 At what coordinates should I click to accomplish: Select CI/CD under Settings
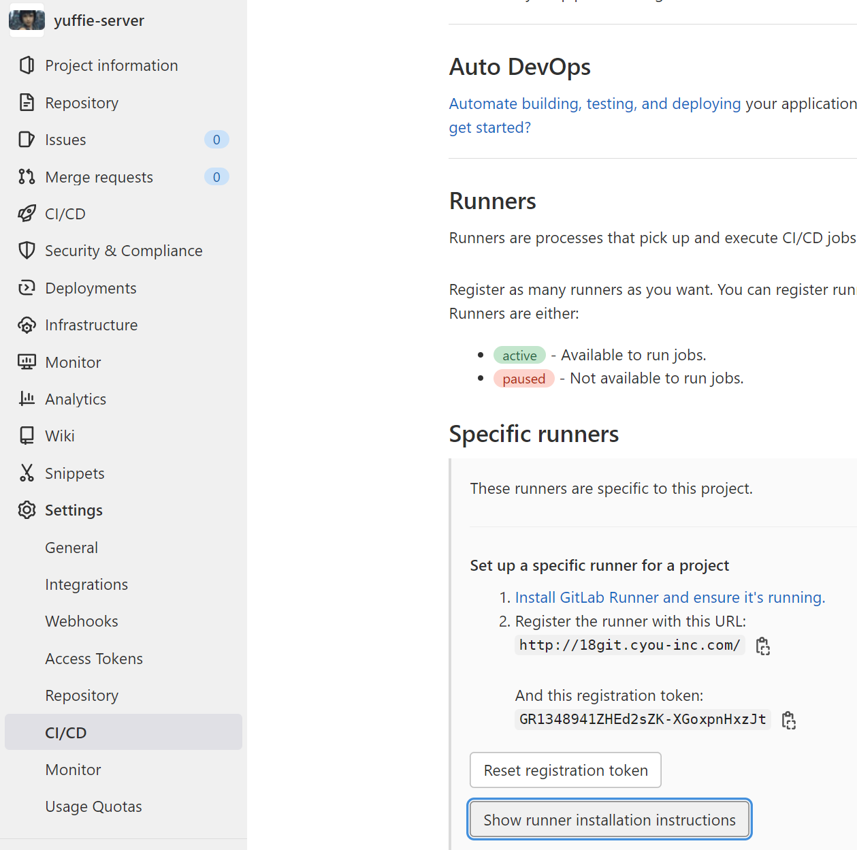[x=123, y=732]
